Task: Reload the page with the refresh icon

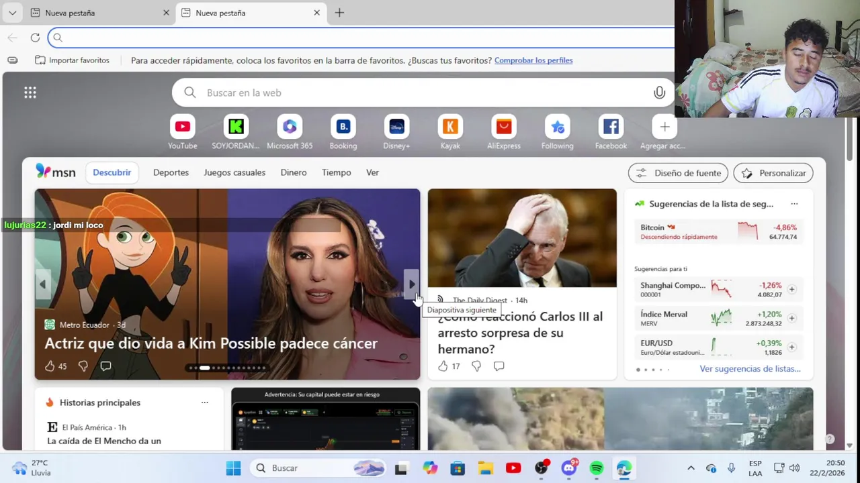Action: 35,38
